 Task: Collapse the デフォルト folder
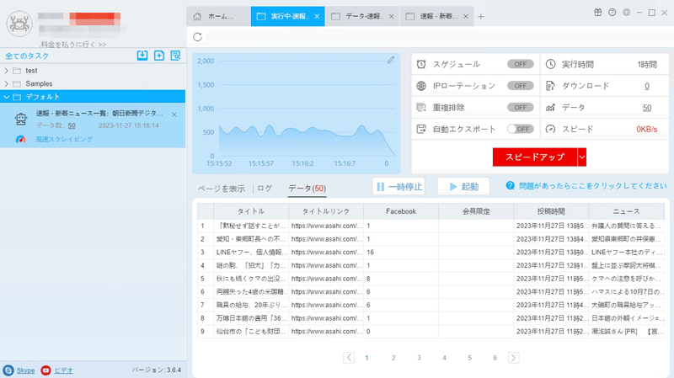pyautogui.click(x=7, y=97)
